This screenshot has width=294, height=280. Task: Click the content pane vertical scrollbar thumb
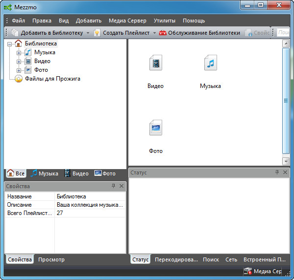(x=286, y=100)
